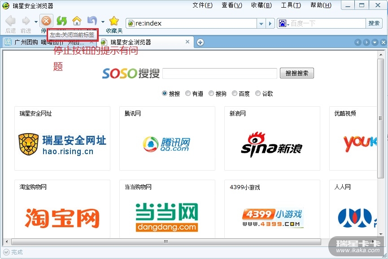Open Baidu search engine selector
The width and height of the screenshot is (388, 259).
(x=284, y=23)
